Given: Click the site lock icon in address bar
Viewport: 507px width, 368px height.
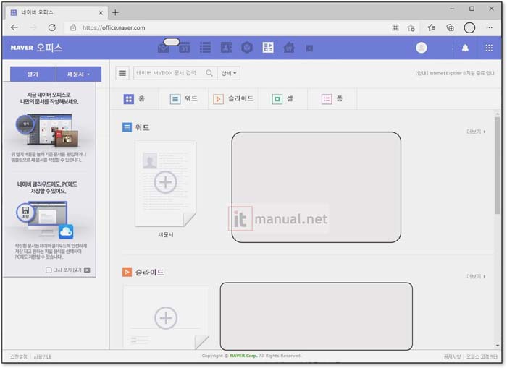Looking at the screenshot, I should pos(73,27).
